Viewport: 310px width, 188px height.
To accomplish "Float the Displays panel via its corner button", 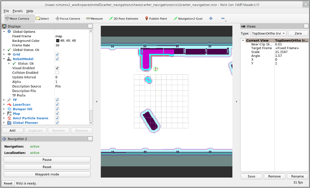I will point(90,26).
